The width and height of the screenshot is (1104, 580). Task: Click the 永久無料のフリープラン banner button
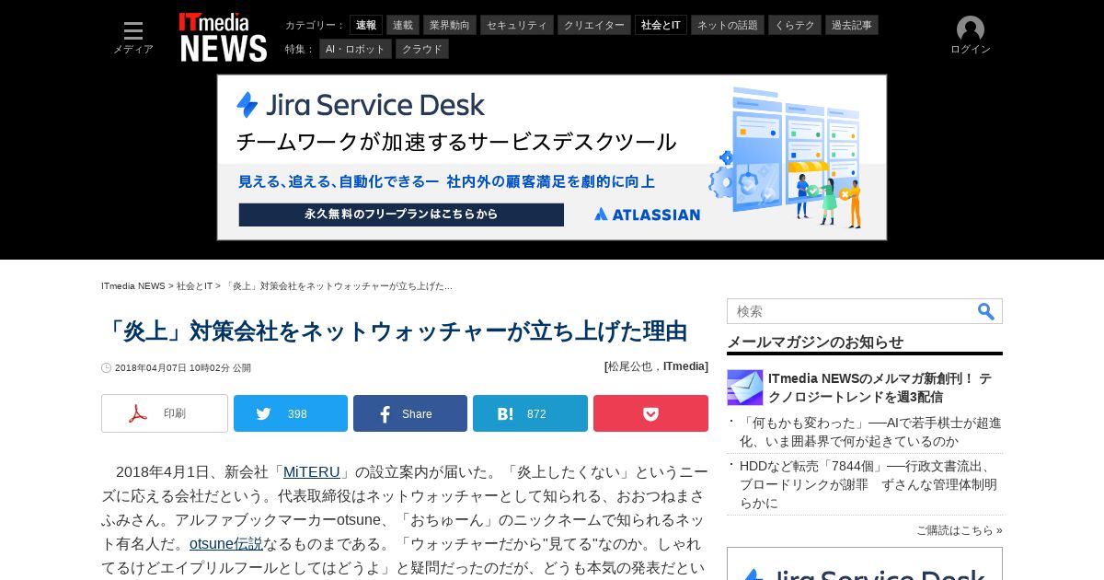pos(401,215)
